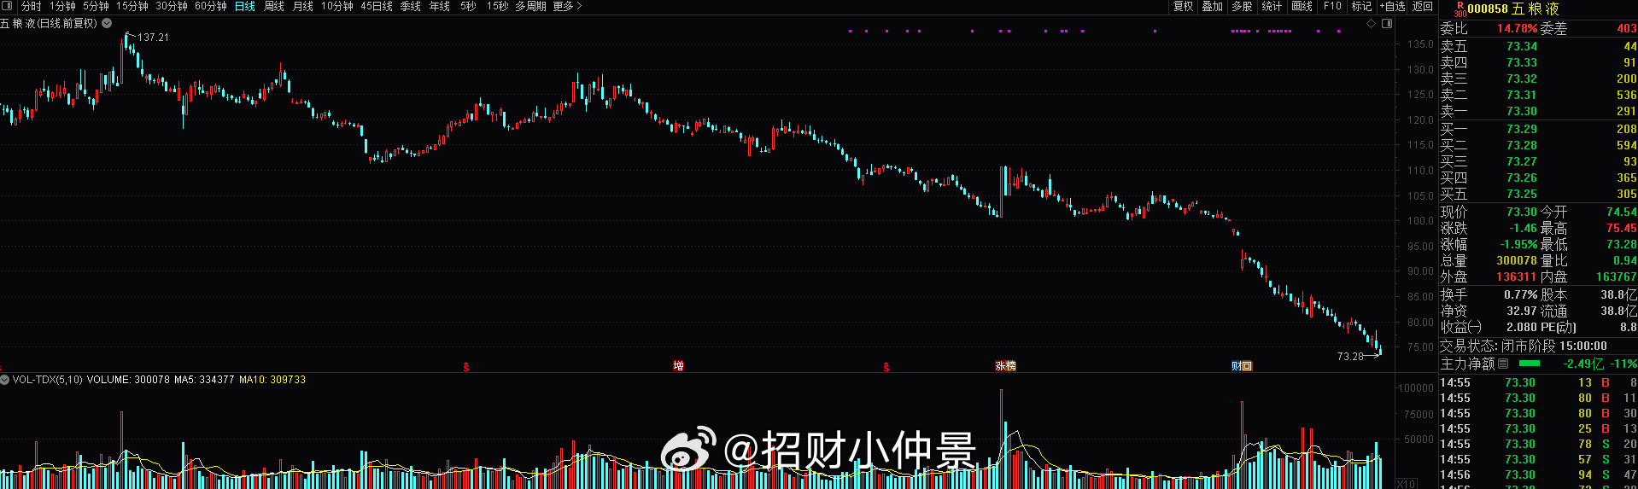Click the 复权 toolbar button
Image resolution: width=1638 pixels, height=489 pixels.
pos(1184,6)
